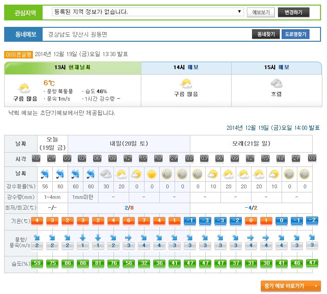Click the 변경하기 button
The image size is (327, 294).
pyautogui.click(x=293, y=13)
